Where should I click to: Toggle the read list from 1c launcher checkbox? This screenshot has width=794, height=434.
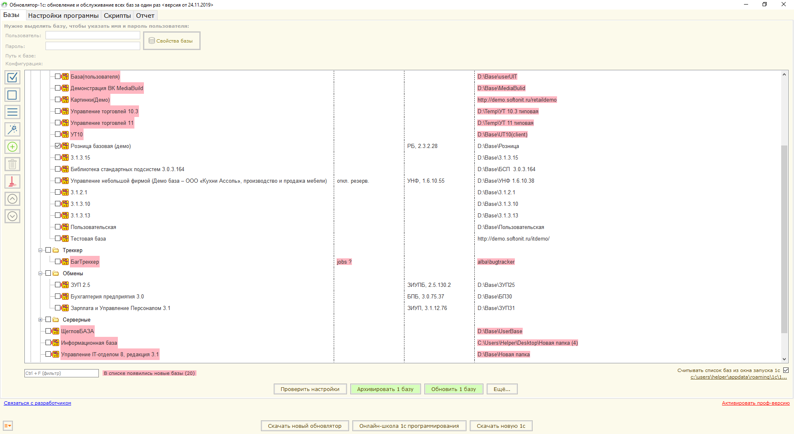[786, 370]
